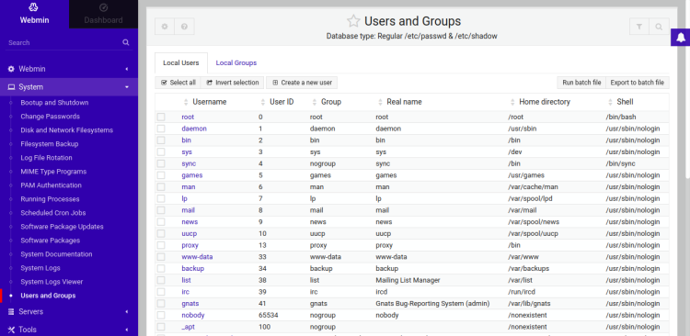Open the help question mark icon
The height and width of the screenshot is (336, 690).
click(184, 27)
